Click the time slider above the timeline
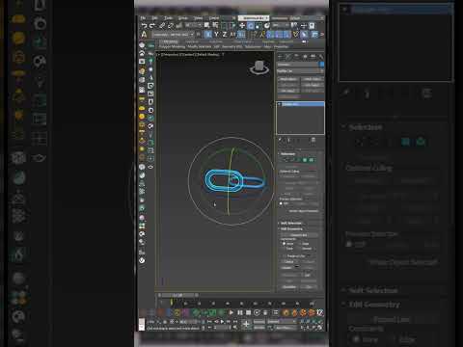The image size is (463, 347). tap(177, 295)
